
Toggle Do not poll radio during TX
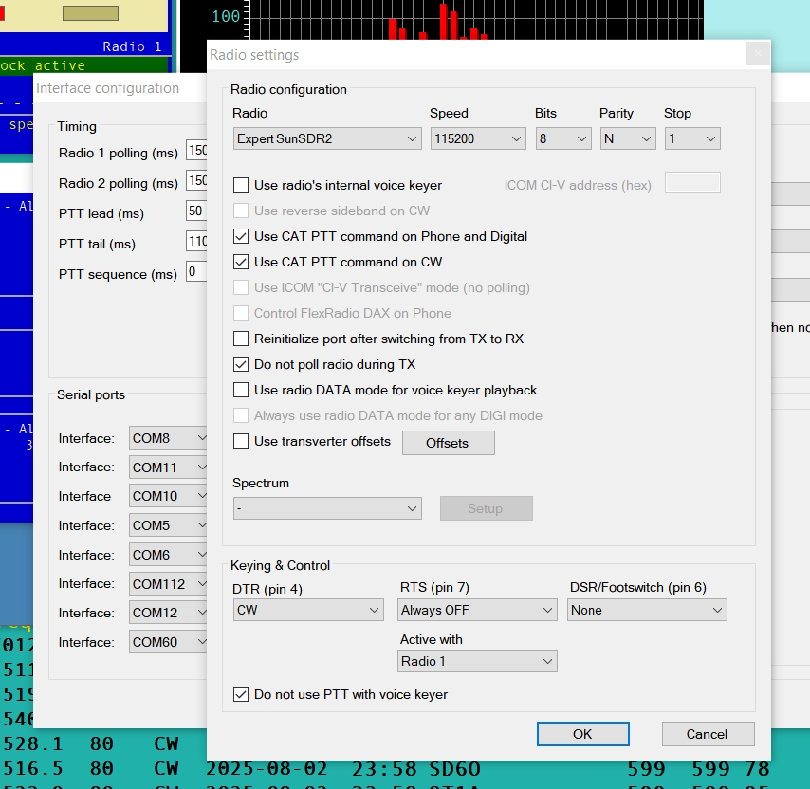coord(241,365)
